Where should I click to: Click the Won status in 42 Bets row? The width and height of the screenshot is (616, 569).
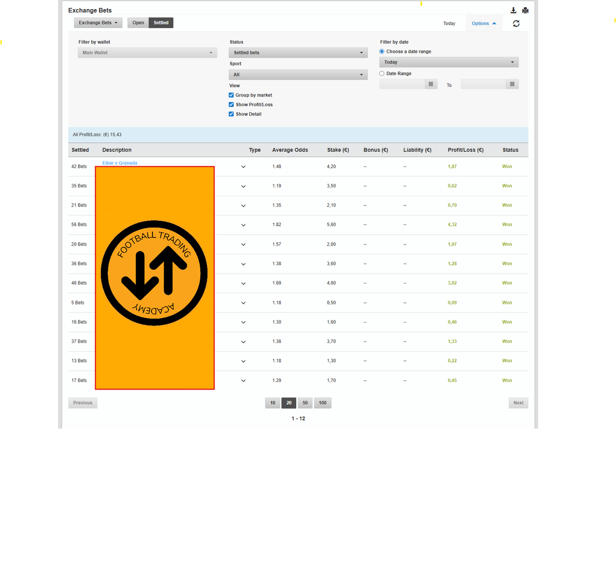point(507,166)
